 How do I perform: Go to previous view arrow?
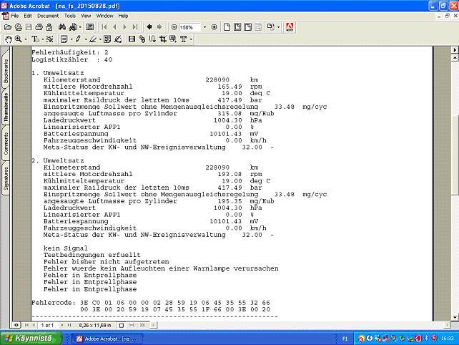(x=149, y=27)
